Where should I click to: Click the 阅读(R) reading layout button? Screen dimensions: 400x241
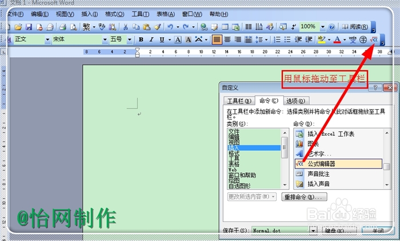click(355, 27)
